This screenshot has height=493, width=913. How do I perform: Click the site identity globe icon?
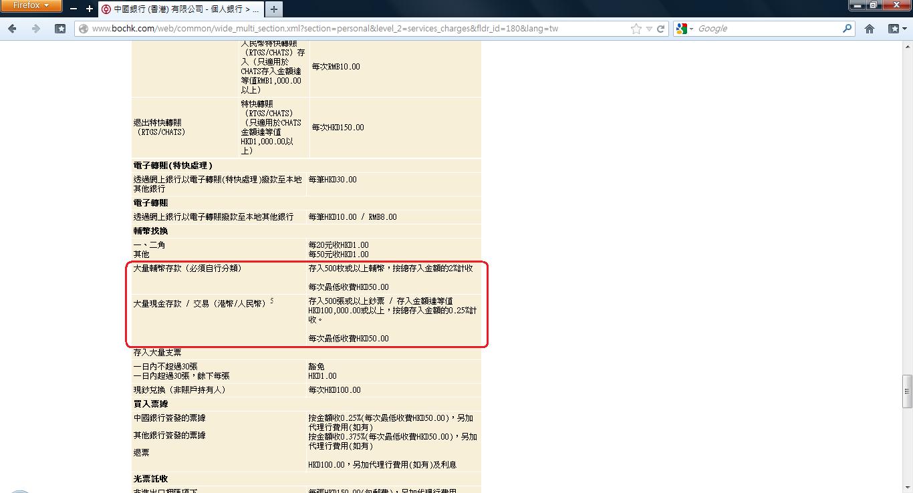click(x=84, y=29)
